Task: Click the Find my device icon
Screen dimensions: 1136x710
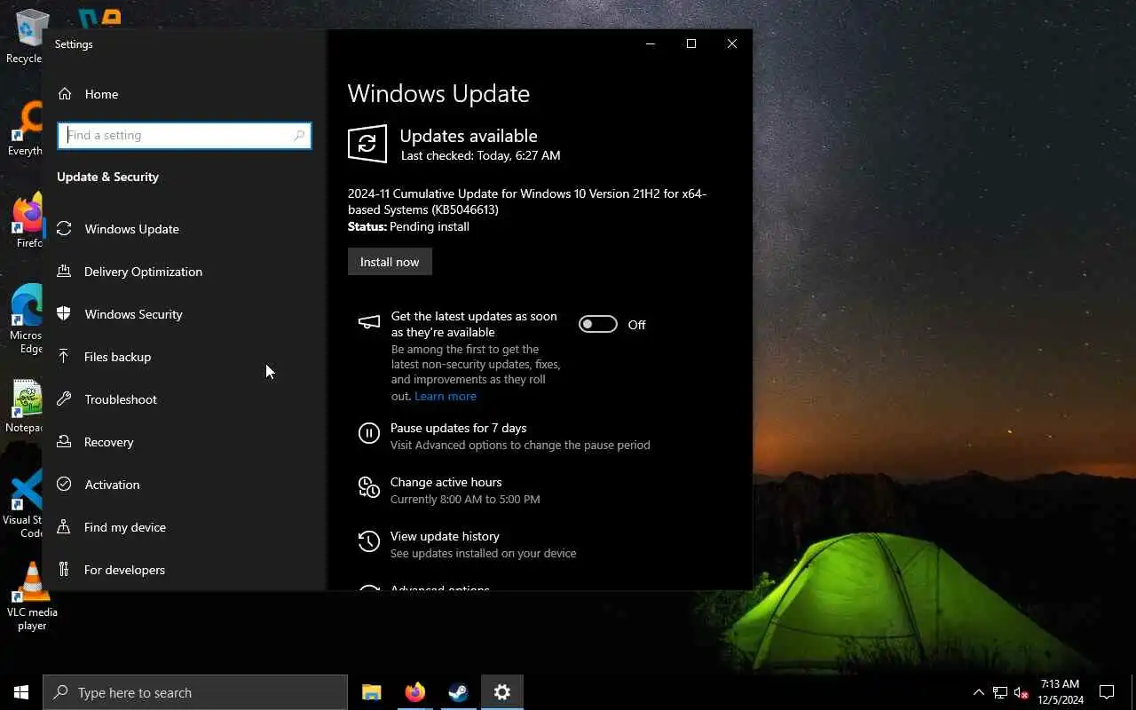Action: [x=64, y=527]
